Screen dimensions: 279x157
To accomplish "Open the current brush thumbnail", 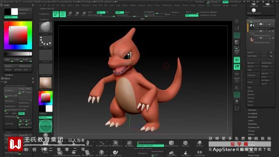I will click(x=45, y=27).
